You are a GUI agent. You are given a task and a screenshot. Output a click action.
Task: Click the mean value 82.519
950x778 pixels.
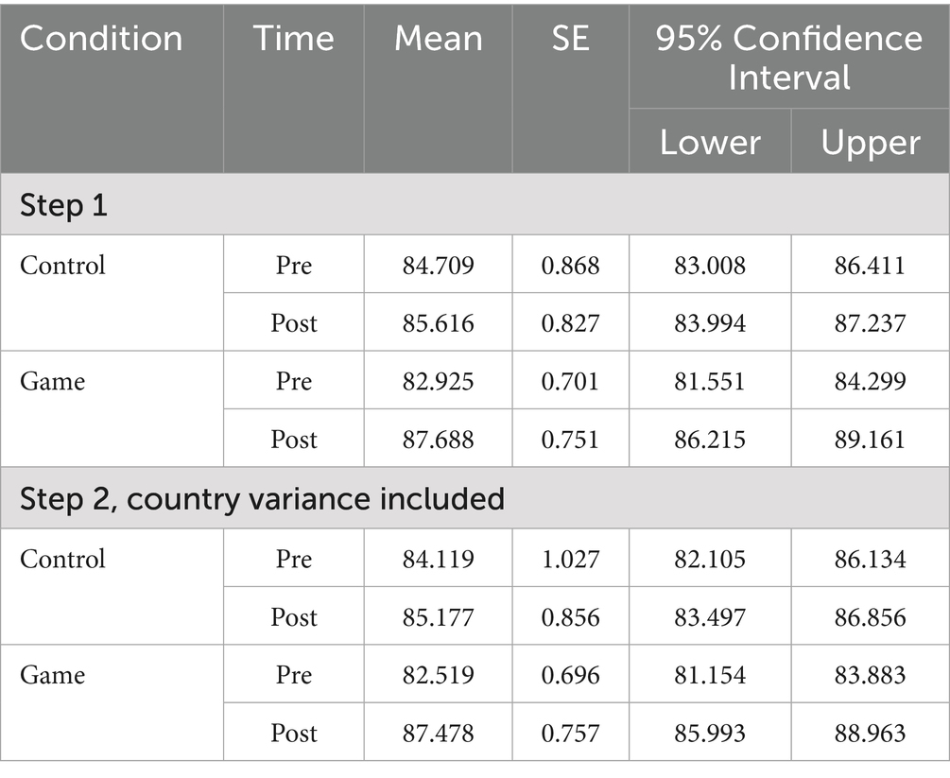click(x=438, y=675)
